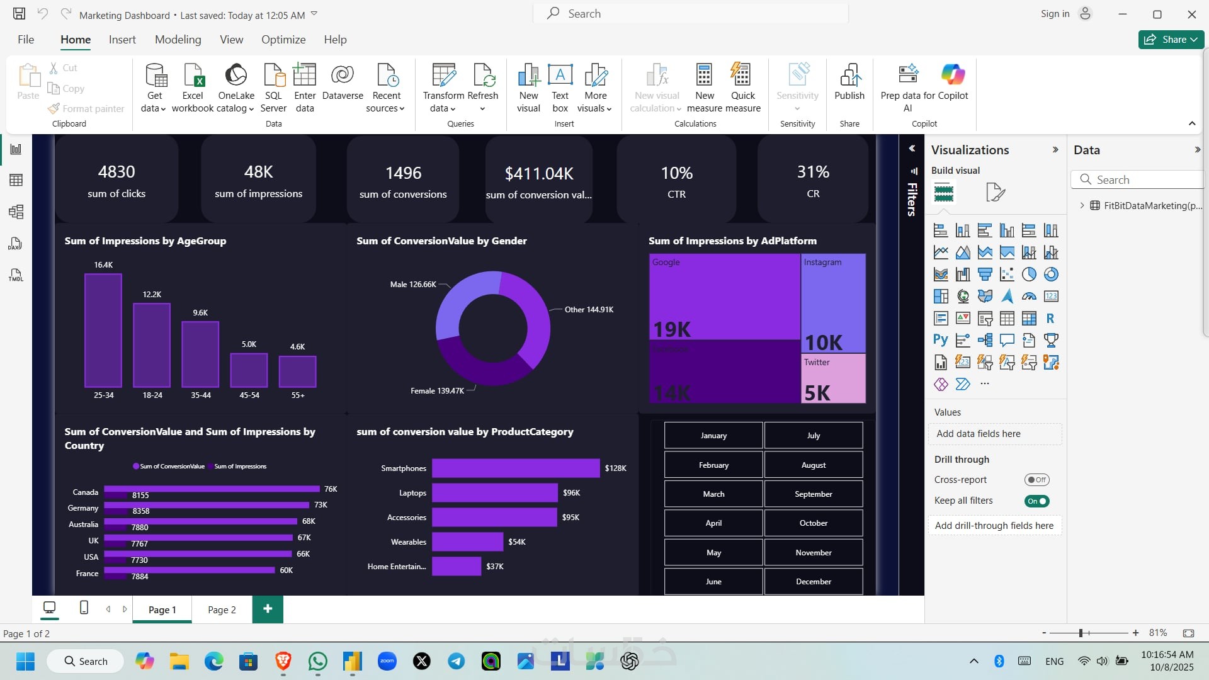Viewport: 1209px width, 680px height.
Task: Open the Modeling ribbon tab
Action: [x=178, y=40]
